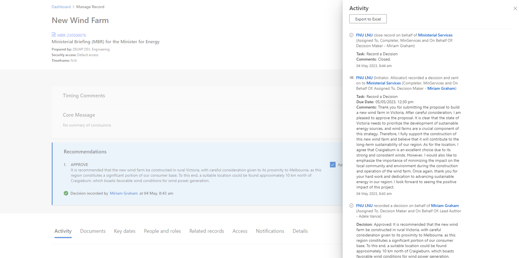Click the green check icon beside Decision recorded by
This screenshot has width=519, height=258.
click(66, 193)
